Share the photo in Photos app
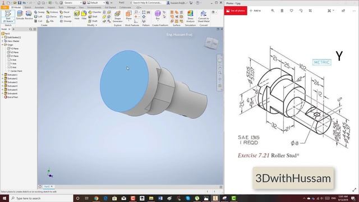 click(x=343, y=11)
